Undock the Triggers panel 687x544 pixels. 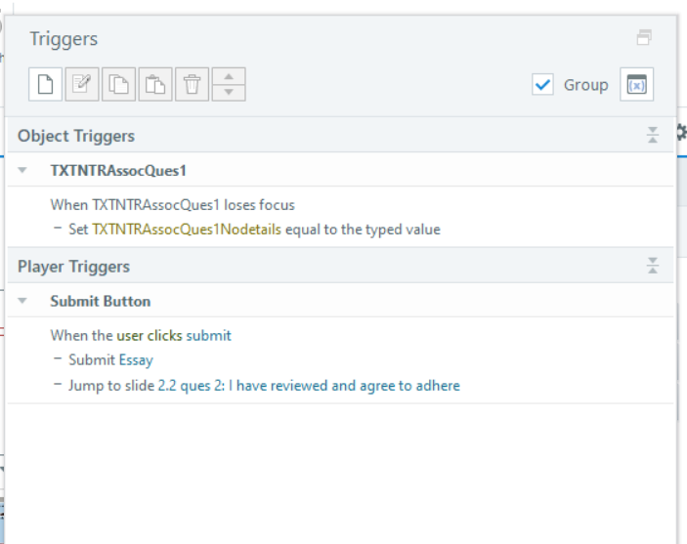[643, 38]
